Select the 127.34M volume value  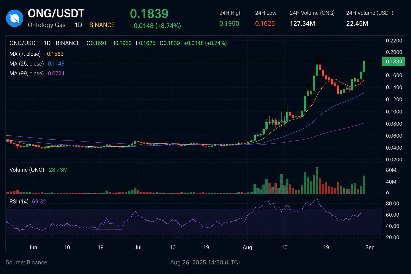(x=302, y=24)
